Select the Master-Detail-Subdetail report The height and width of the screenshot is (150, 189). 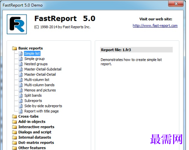[43, 69]
